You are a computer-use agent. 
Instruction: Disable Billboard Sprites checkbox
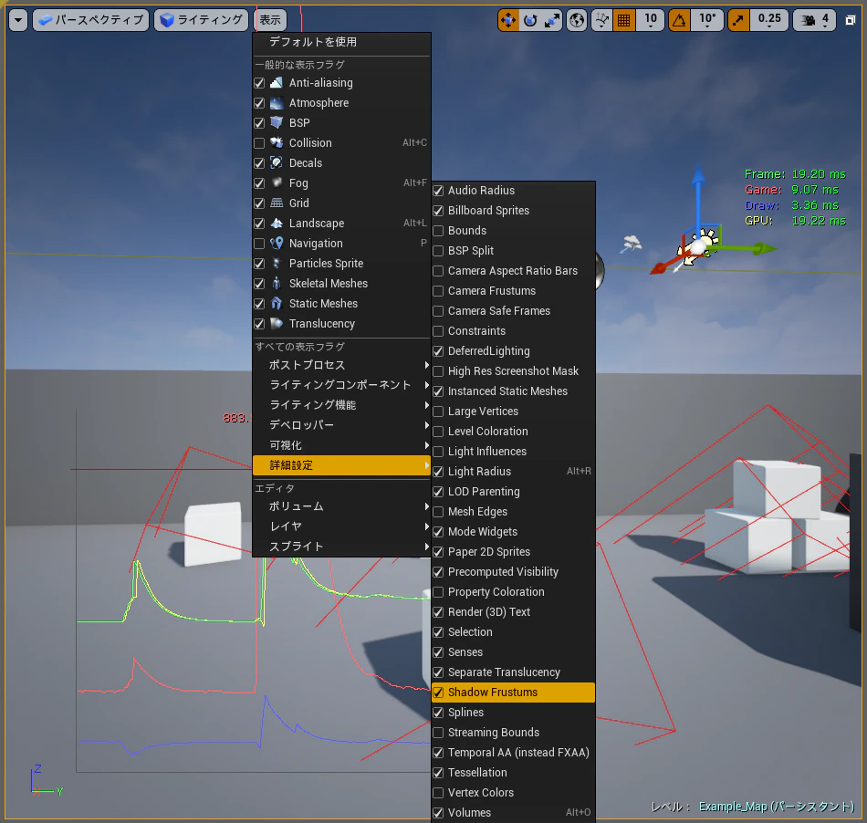pyautogui.click(x=438, y=211)
